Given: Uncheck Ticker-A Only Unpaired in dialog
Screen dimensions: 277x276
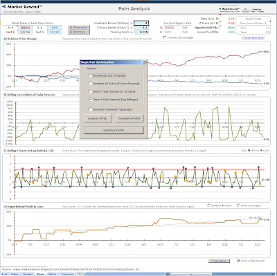Looking at the screenshot, I should tap(90, 100).
